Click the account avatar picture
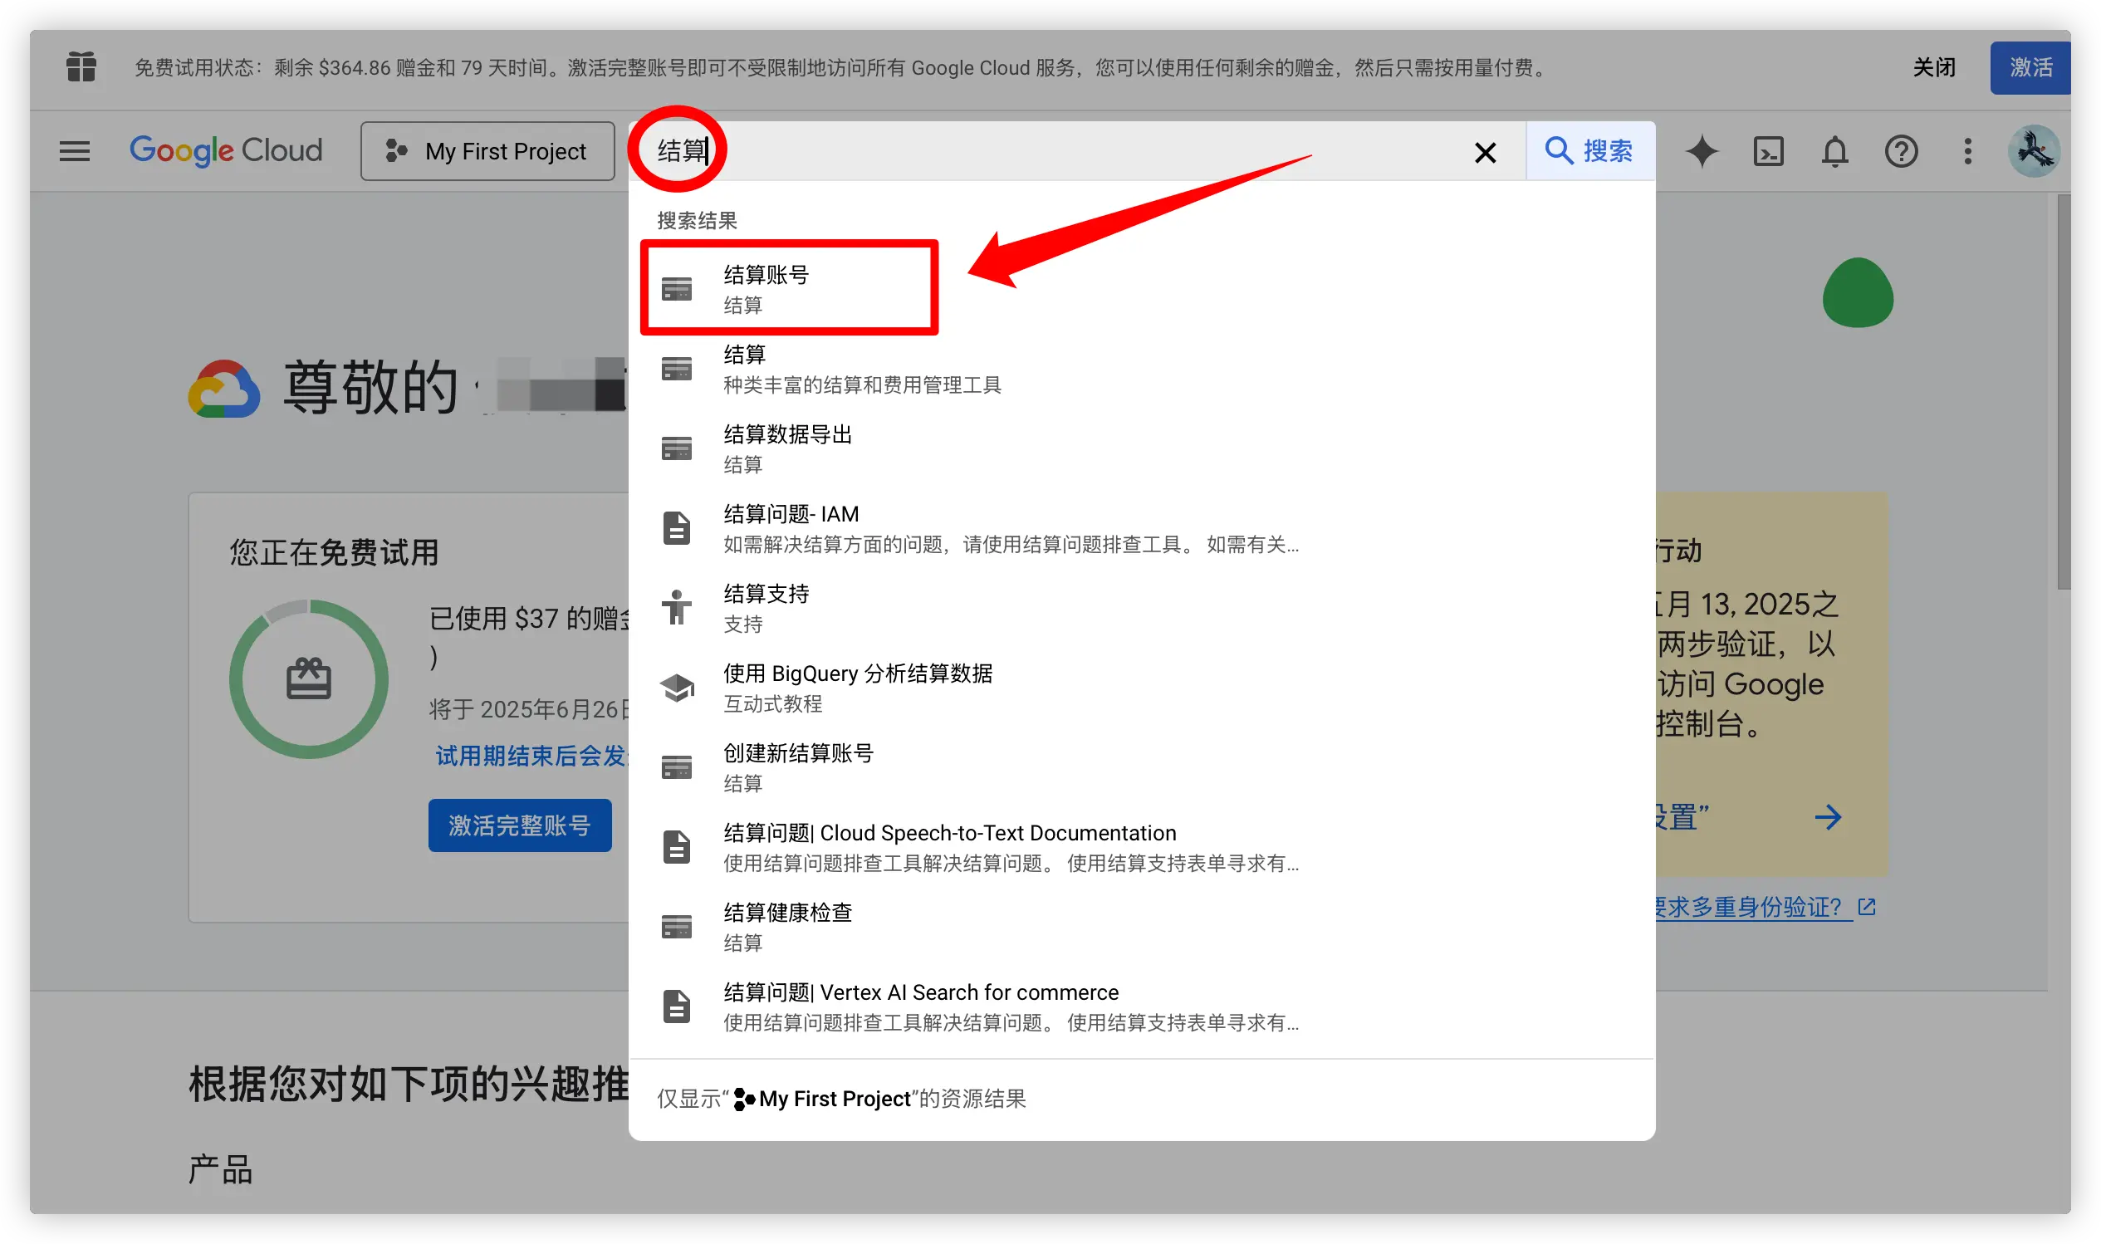 (2032, 151)
